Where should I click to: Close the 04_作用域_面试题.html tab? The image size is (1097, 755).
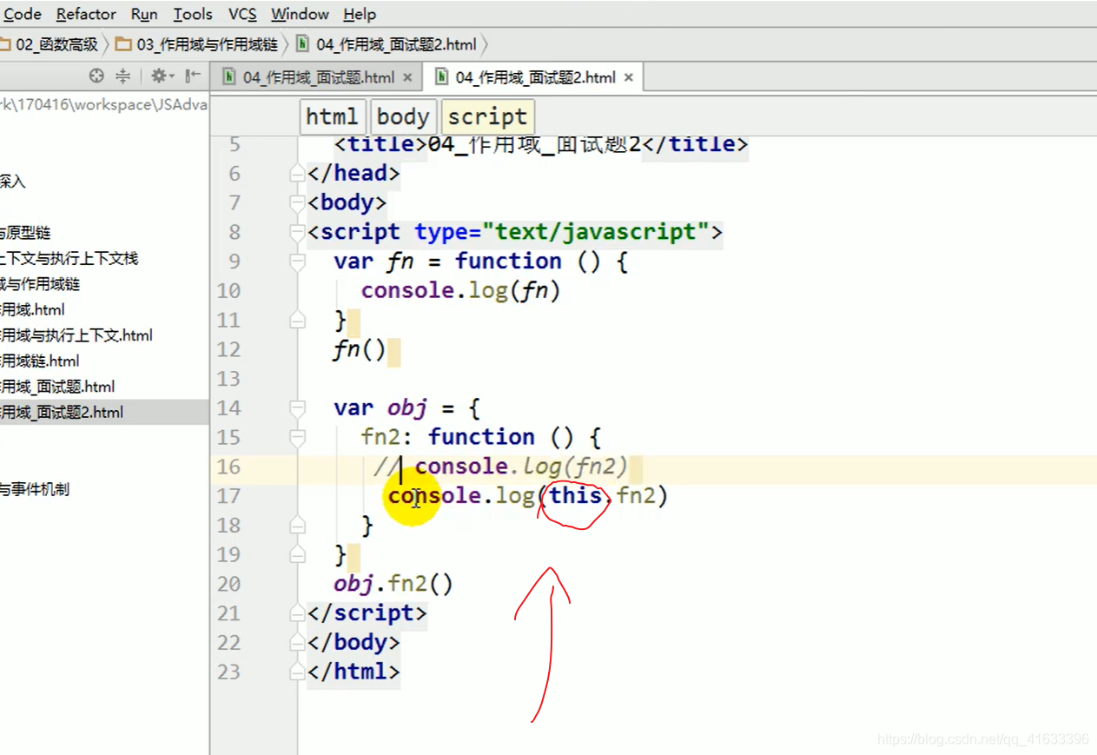pyautogui.click(x=406, y=77)
